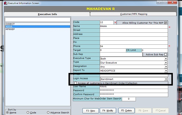Select the Code sort radio button
This screenshot has height=115, width=182.
(x=28, y=112)
